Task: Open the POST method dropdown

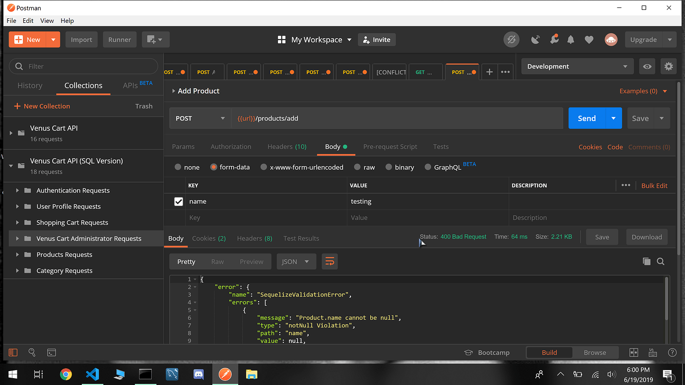Action: tap(200, 119)
